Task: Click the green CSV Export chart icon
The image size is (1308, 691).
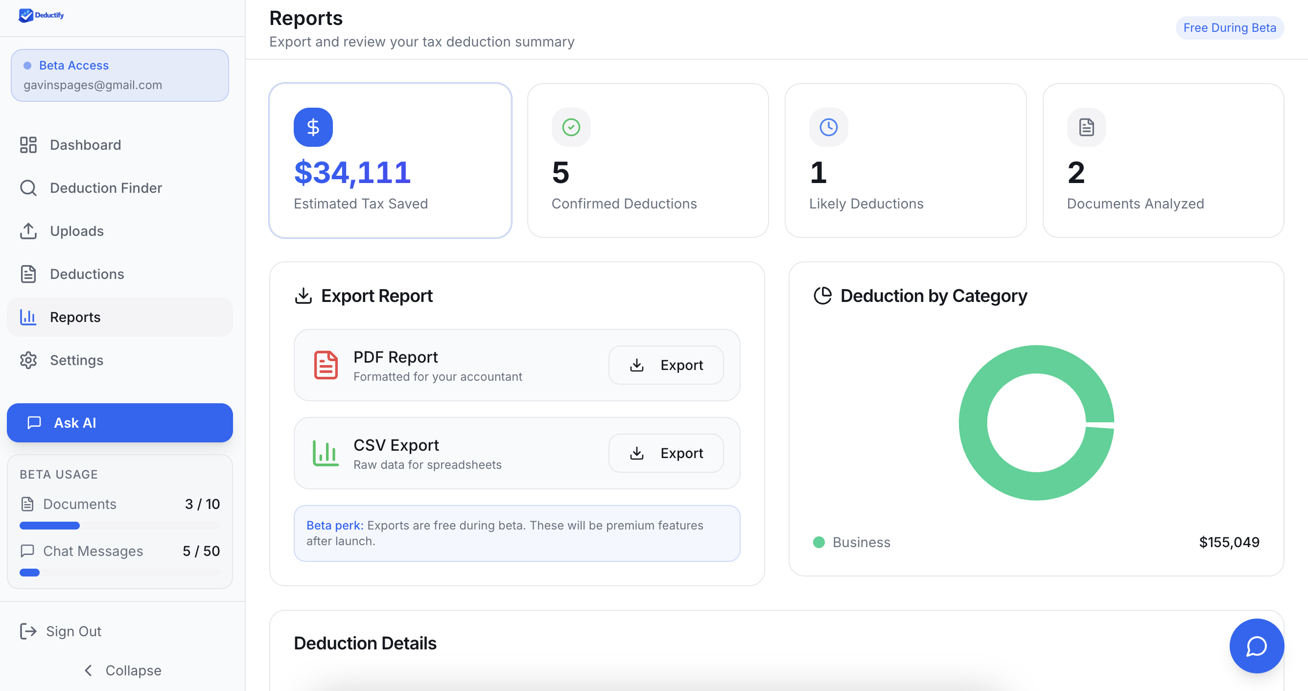Action: click(326, 453)
